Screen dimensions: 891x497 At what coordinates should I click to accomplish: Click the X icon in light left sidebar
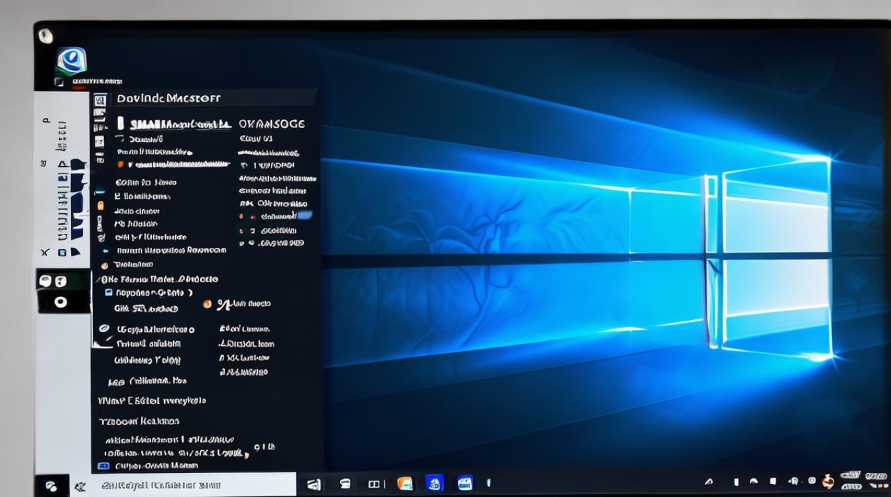click(x=45, y=252)
